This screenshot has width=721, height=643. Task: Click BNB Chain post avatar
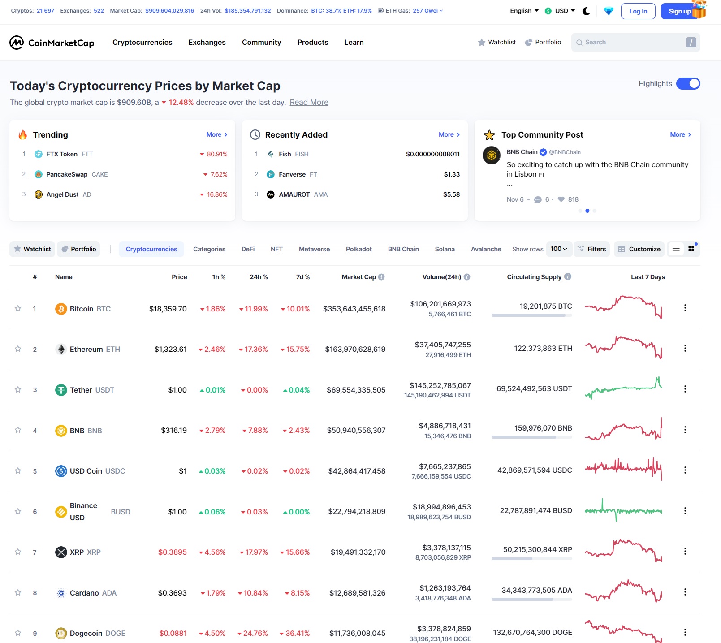[x=492, y=155]
